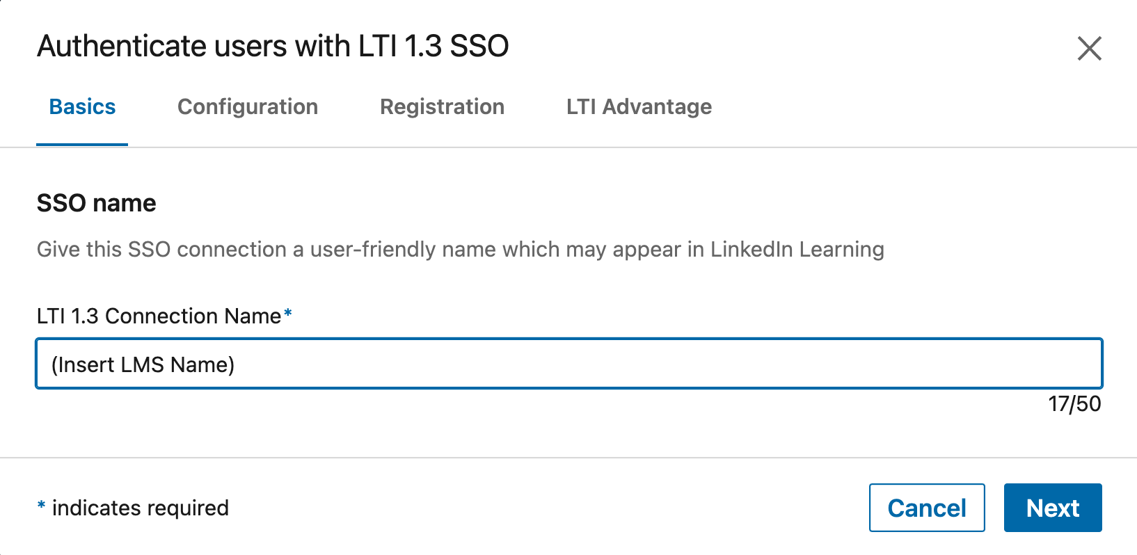Click the user-friendly name description text
This screenshot has height=555, width=1137.
tap(459, 249)
